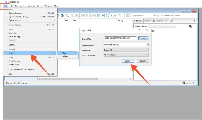Switch to the Attached PDFs tab
Image resolution: width=202 pixels, height=120 pixels.
click(160, 21)
